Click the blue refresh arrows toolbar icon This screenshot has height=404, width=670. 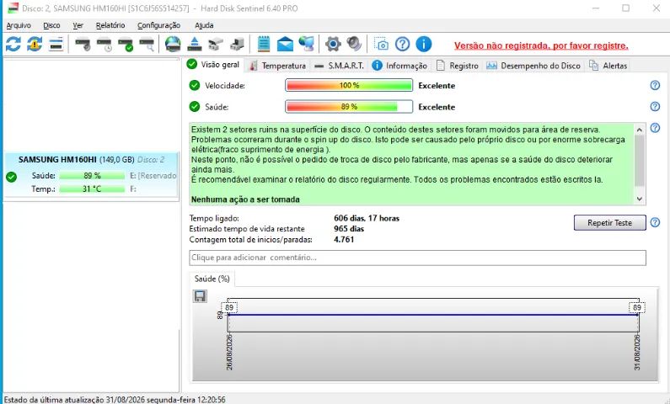click(13, 44)
